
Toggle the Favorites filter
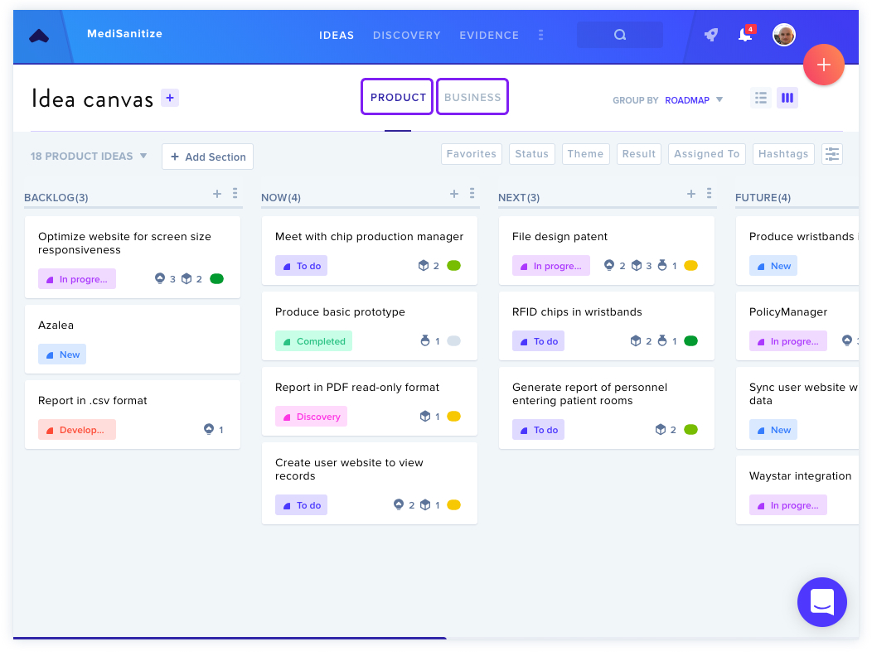472,154
